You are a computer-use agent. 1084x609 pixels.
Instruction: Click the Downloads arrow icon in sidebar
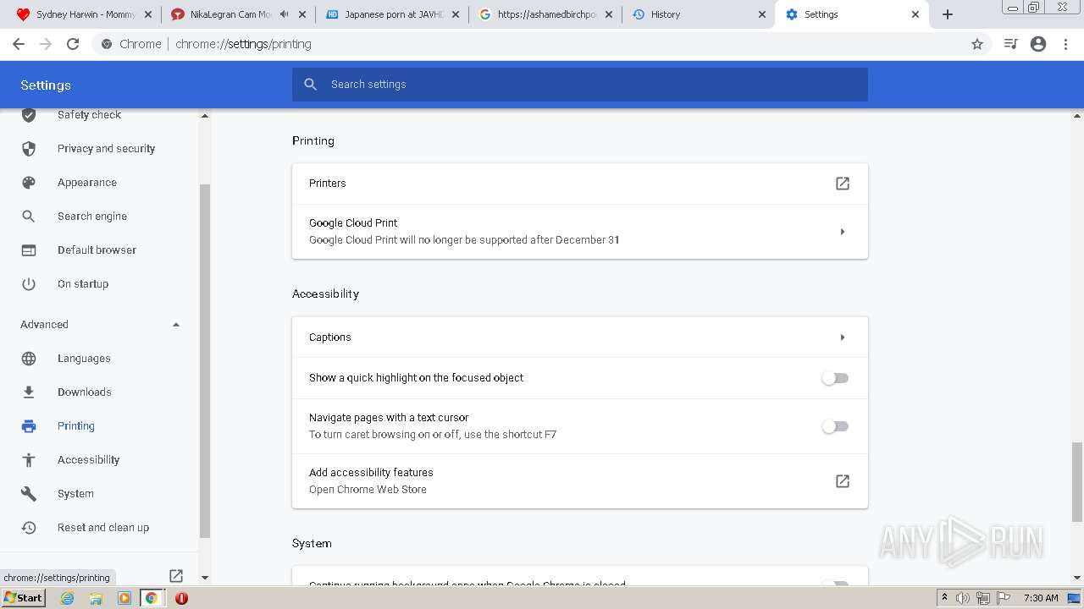pos(29,392)
